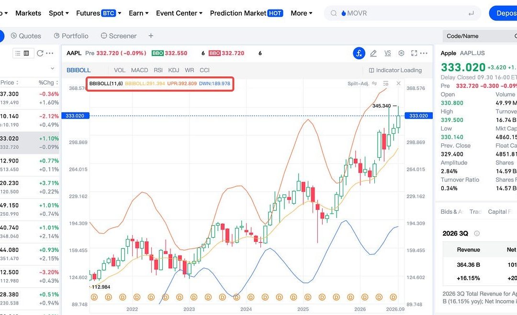The width and height of the screenshot is (517, 315).
Task: Refresh the watchlist
Action: click(40, 53)
